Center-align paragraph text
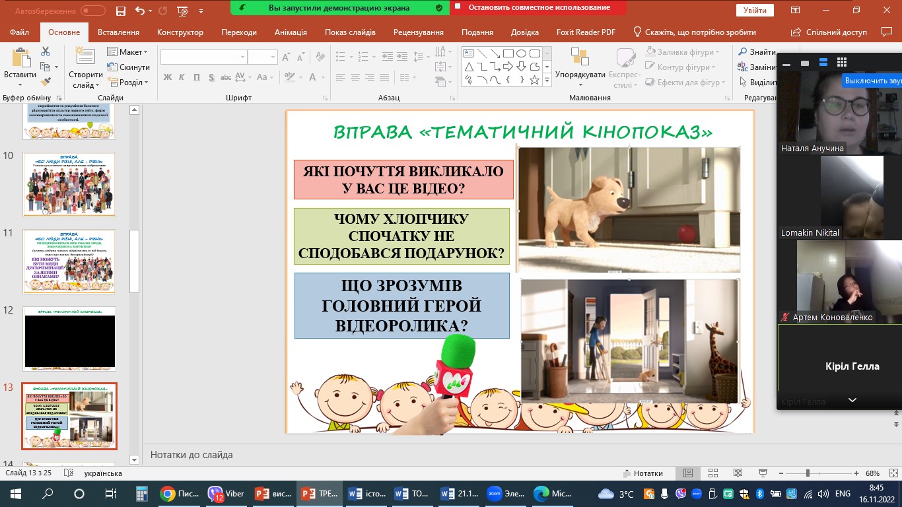Image resolution: width=902 pixels, height=507 pixels. [x=355, y=77]
